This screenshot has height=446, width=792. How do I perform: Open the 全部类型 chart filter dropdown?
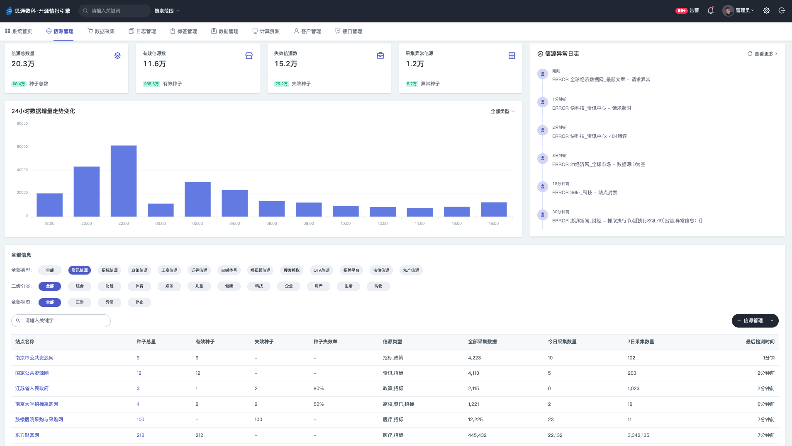[503, 111]
